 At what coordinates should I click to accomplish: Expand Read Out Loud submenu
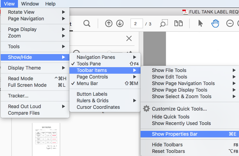pos(35,106)
